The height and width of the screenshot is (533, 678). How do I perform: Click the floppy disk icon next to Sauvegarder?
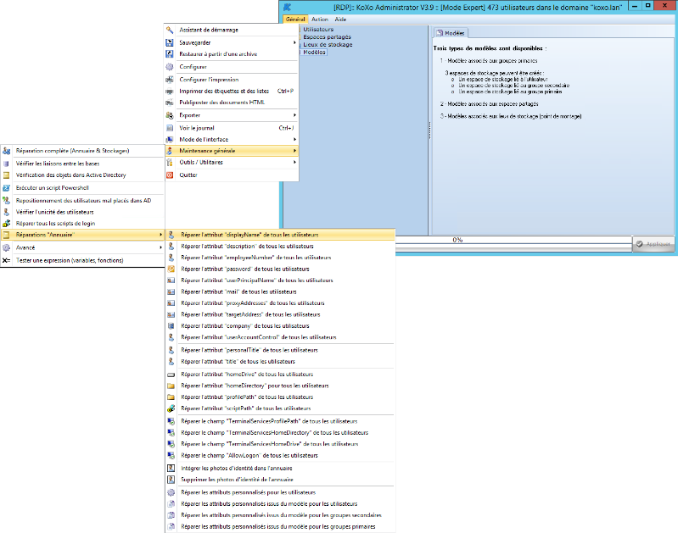coord(170,42)
